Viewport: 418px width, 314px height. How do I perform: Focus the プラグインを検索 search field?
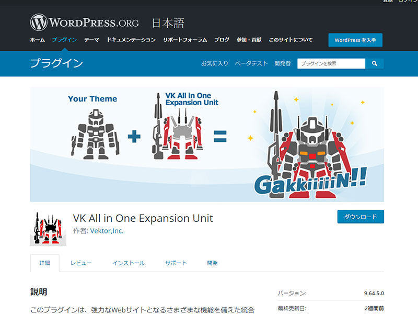point(331,63)
